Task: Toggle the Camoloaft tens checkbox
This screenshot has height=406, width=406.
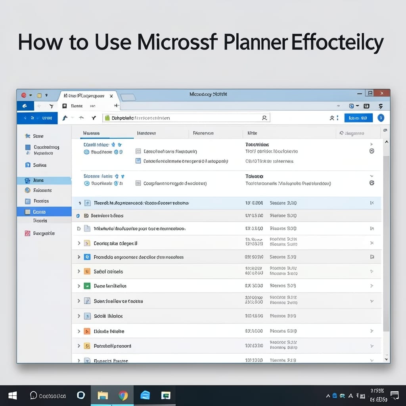Action: [x=138, y=151]
